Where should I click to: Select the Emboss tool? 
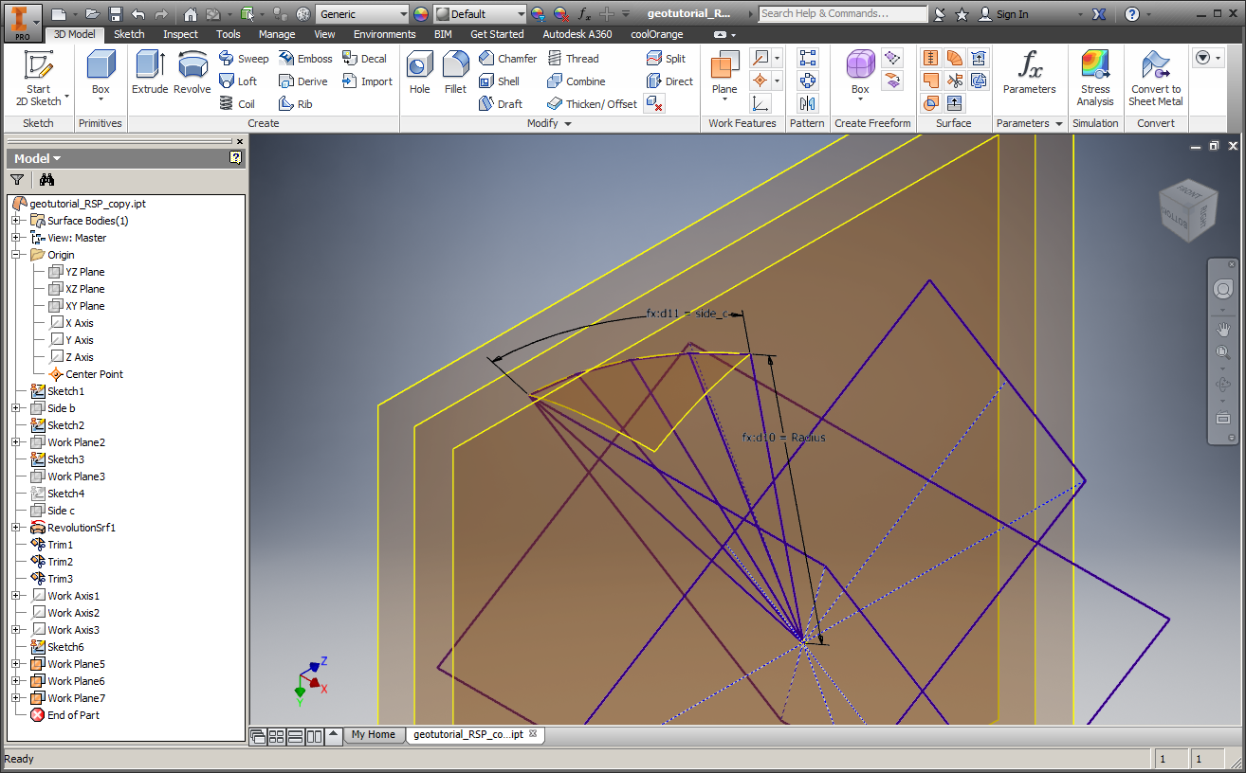[305, 59]
